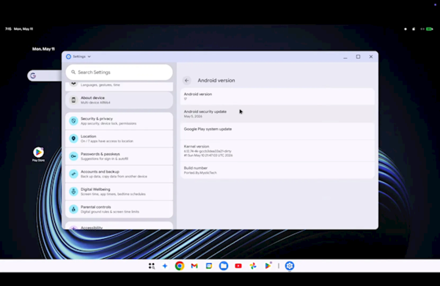The height and width of the screenshot is (286, 440).
Task: Go back from Android version page
Action: tap(187, 81)
